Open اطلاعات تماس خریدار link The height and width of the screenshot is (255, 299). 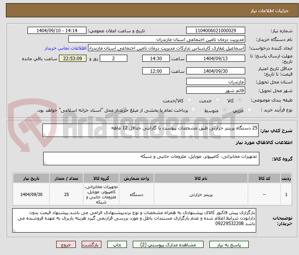(x=66, y=48)
